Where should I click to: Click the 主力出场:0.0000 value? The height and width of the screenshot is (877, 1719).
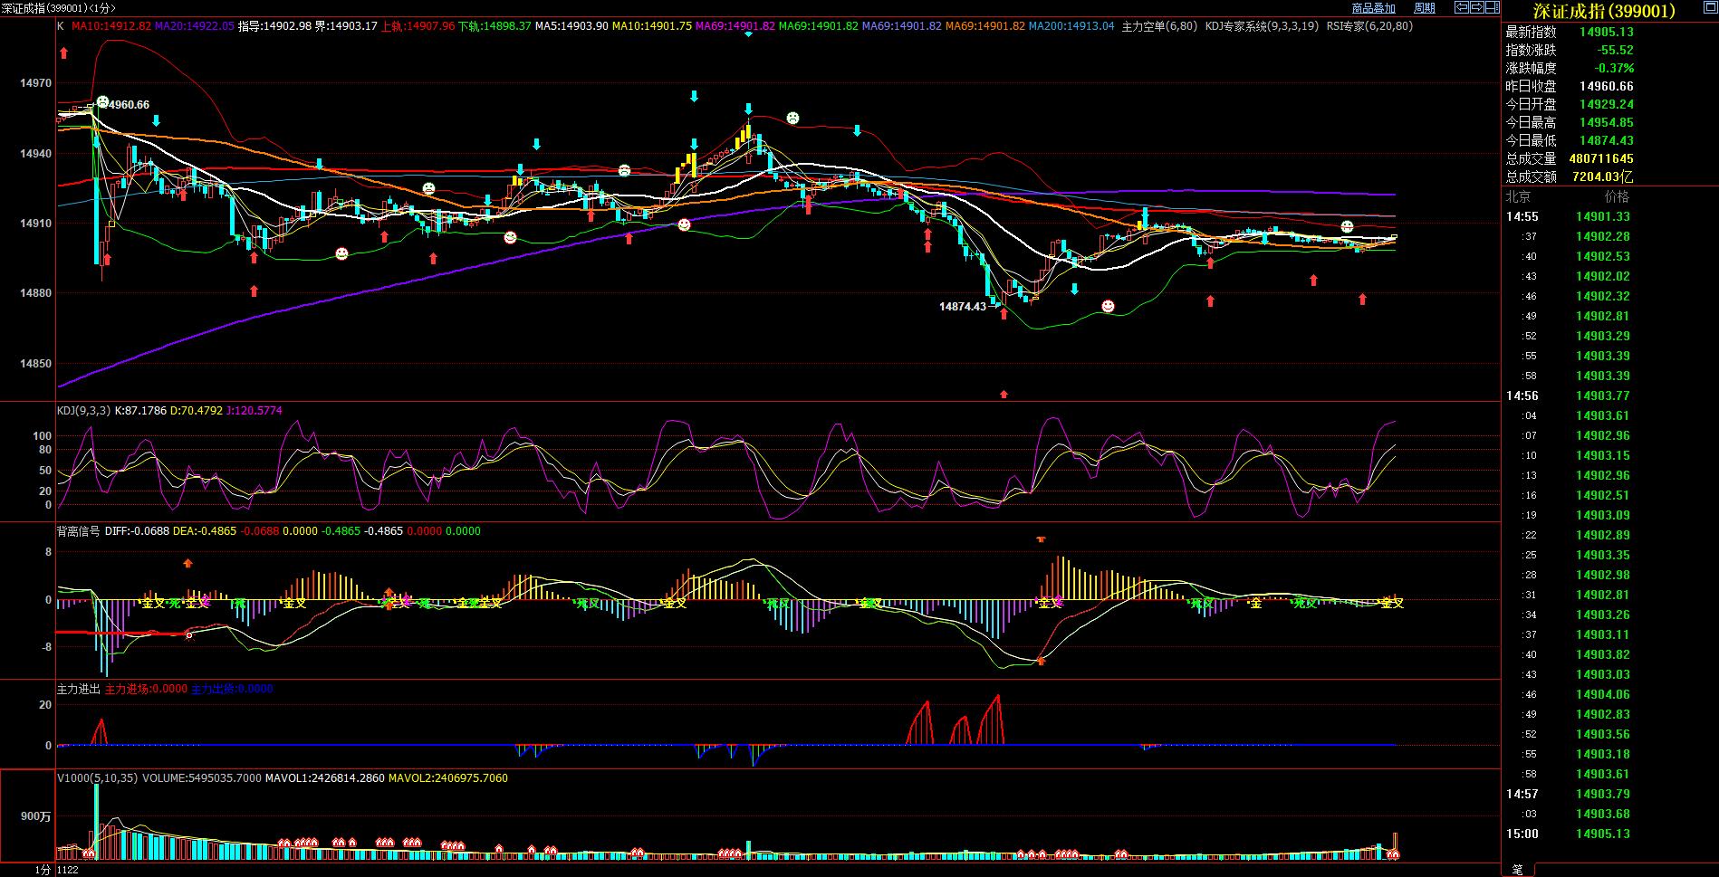232,689
